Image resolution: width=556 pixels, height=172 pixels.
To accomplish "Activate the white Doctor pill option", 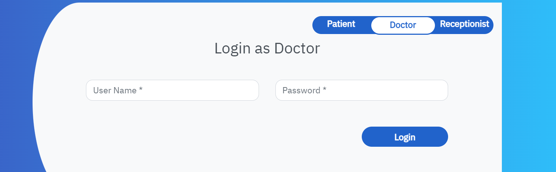I will coord(403,25).
